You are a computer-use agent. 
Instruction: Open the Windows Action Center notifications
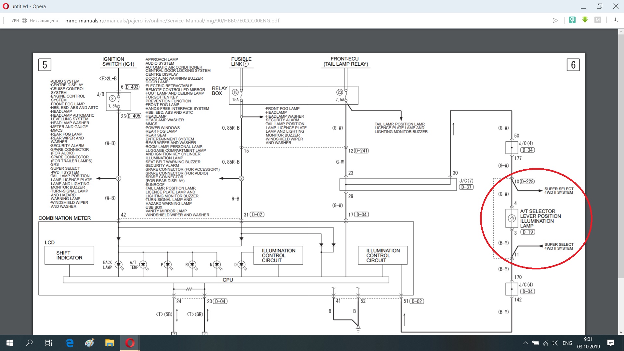click(x=611, y=343)
